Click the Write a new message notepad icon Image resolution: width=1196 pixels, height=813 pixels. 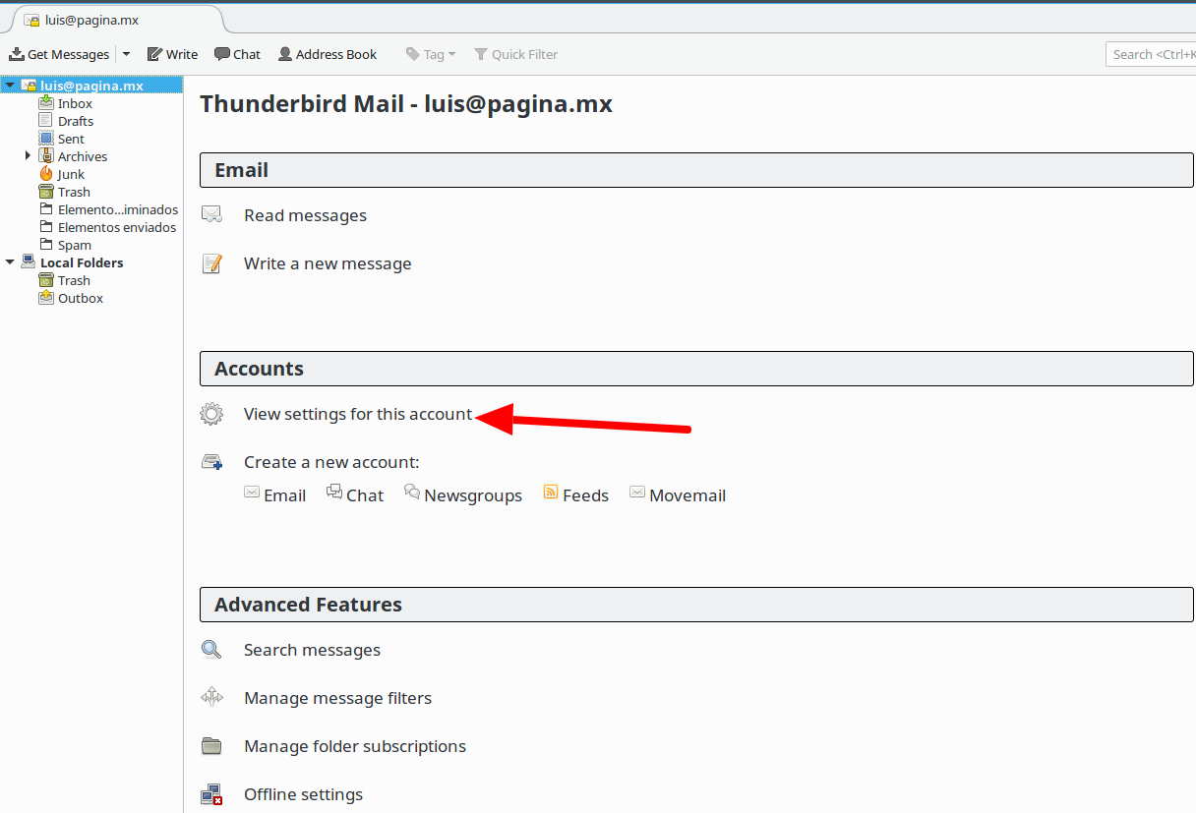coord(211,263)
